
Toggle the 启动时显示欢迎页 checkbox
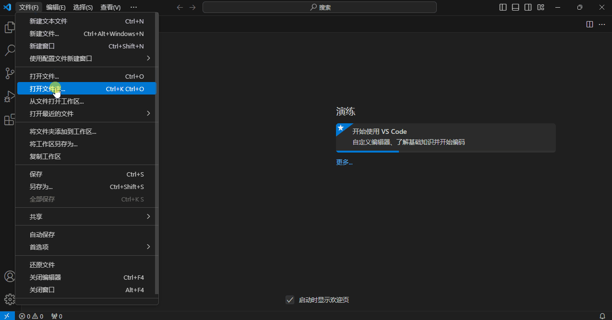tap(290, 299)
